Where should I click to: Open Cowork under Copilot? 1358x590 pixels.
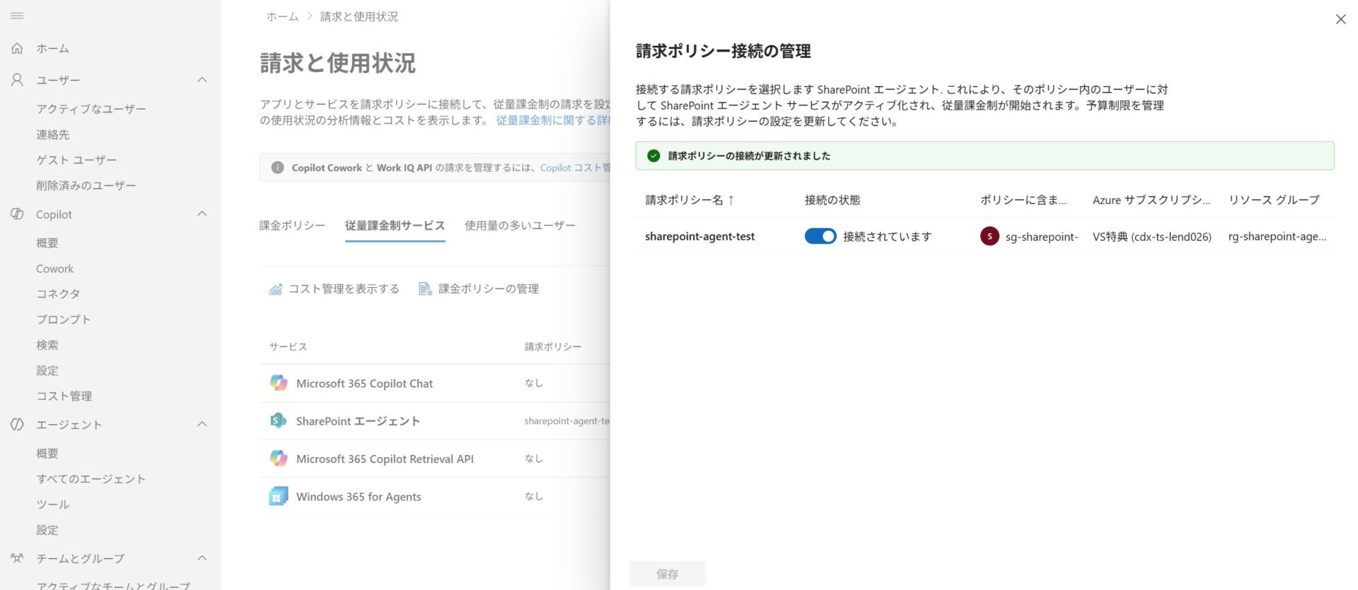(x=54, y=269)
